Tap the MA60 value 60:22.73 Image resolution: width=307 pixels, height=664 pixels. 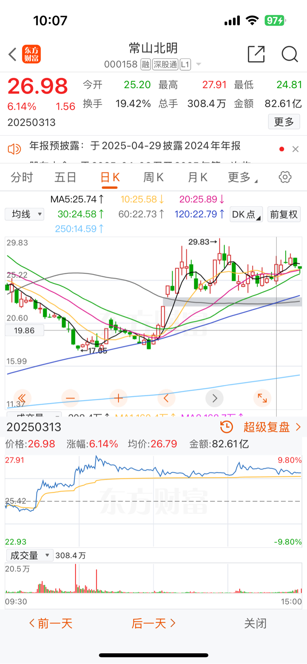[142, 214]
